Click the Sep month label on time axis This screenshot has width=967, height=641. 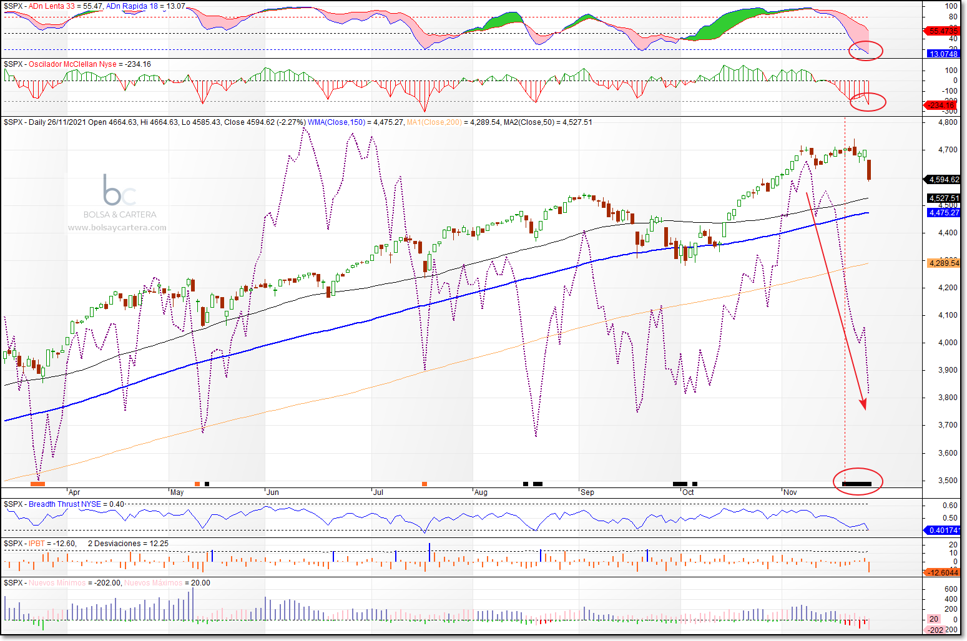click(587, 492)
